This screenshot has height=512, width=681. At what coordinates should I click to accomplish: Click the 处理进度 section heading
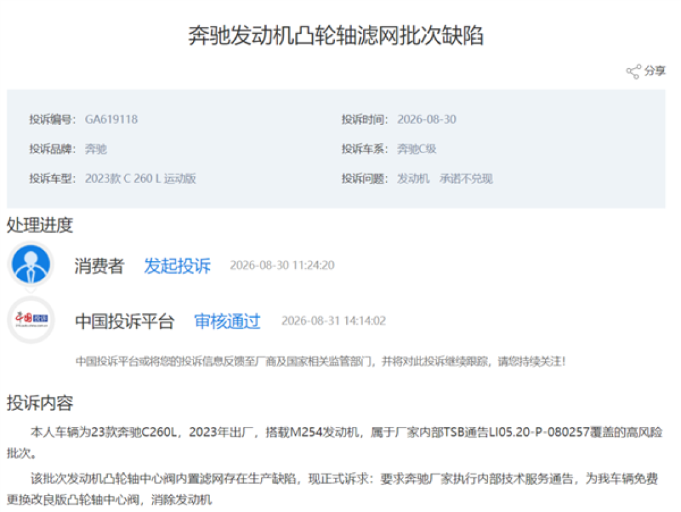point(40,225)
